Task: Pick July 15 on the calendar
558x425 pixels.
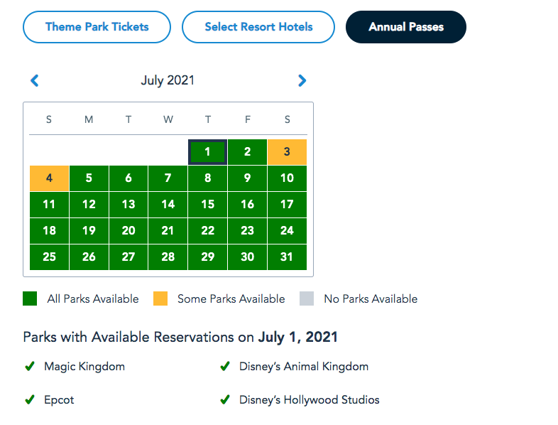Action: 207,205
